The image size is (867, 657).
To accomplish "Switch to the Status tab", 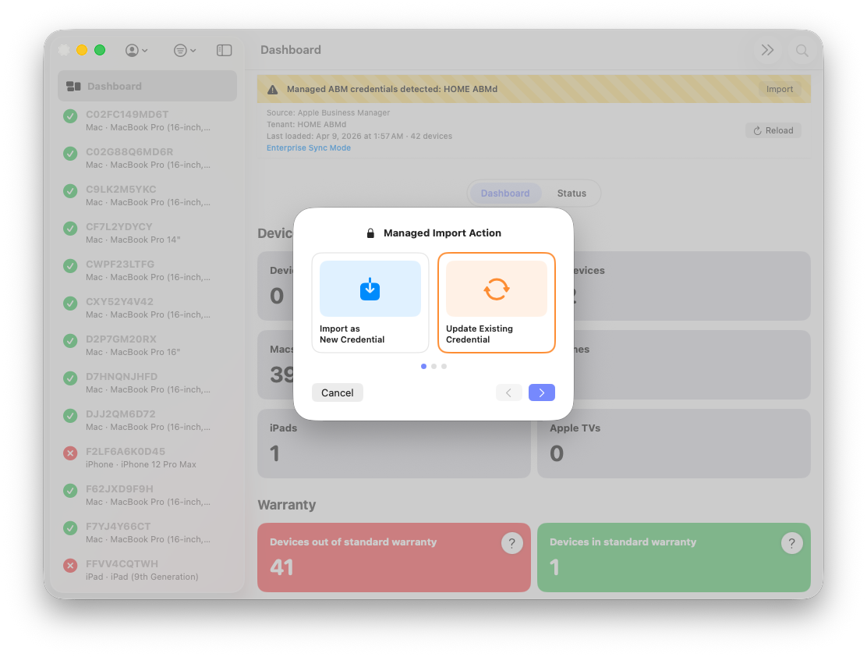I will [572, 193].
